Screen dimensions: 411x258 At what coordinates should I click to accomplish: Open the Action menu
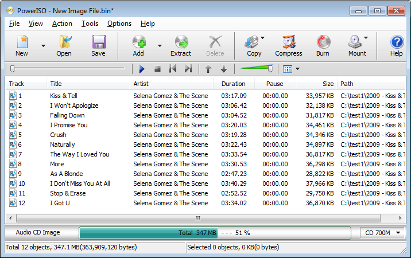click(x=62, y=24)
